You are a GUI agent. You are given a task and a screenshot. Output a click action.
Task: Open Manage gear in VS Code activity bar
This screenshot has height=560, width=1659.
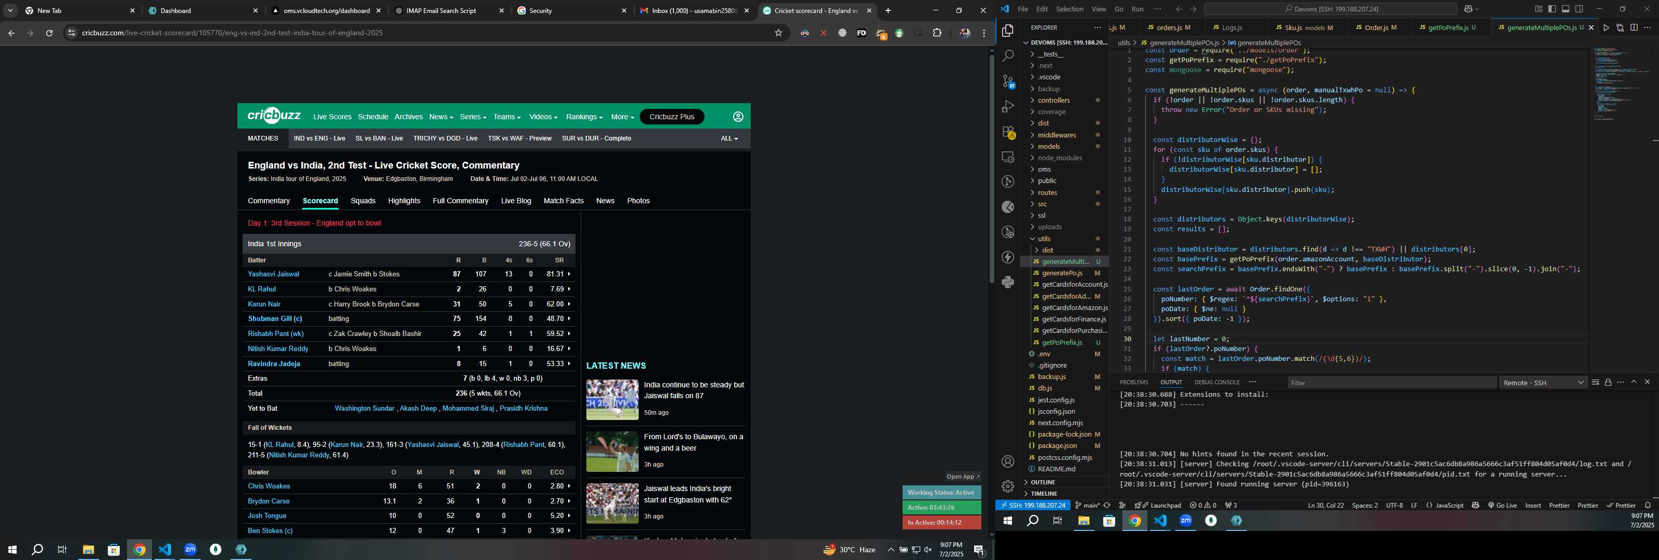pos(1008,486)
